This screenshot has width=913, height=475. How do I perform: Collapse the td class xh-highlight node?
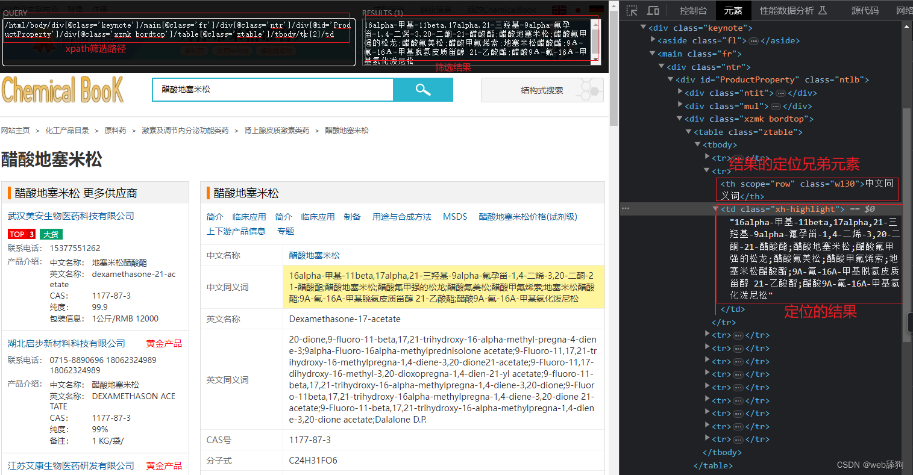click(x=716, y=209)
